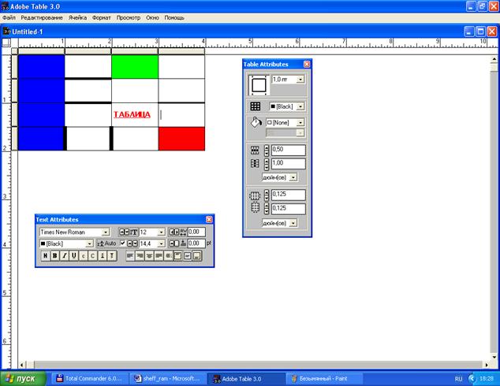Viewport: 500px width, 386px height.
Task: Toggle the Auto leading checkbox
Action: (122, 244)
